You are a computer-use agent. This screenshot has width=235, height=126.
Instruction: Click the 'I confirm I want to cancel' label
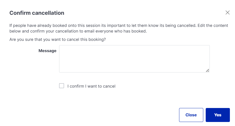click(91, 86)
